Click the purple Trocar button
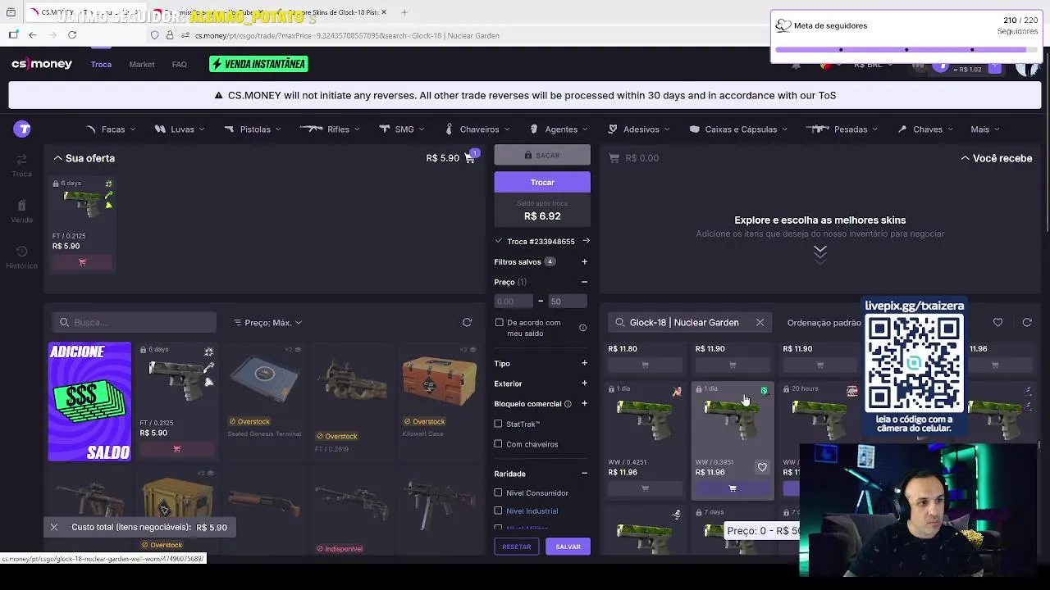This screenshot has width=1050, height=590. click(x=542, y=182)
